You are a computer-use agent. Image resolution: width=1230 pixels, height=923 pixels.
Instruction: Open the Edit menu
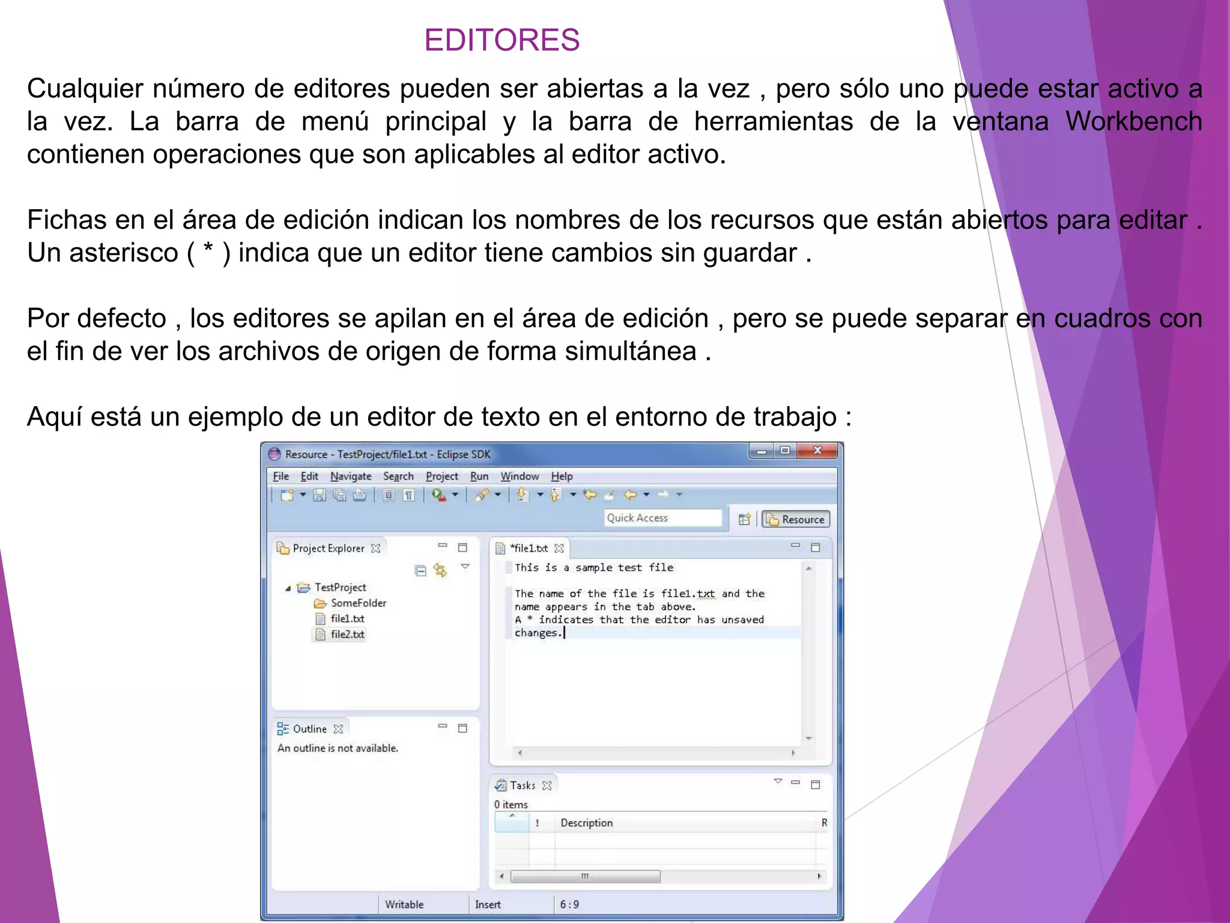309,476
